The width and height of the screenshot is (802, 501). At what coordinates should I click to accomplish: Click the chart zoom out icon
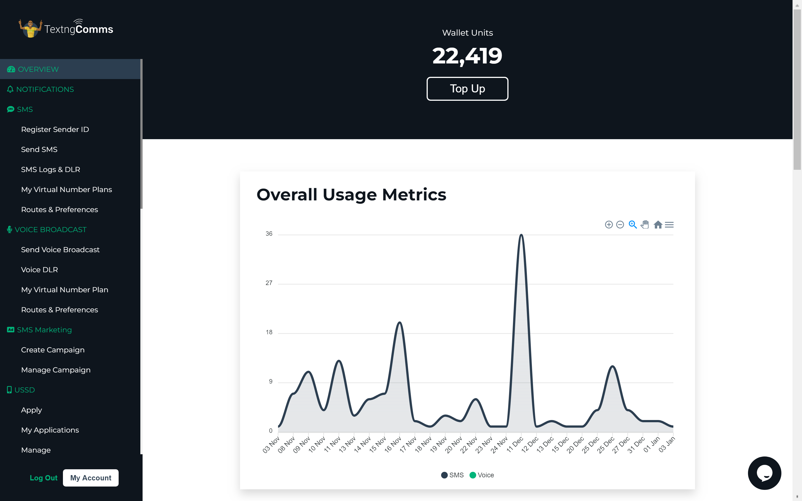[x=620, y=225]
